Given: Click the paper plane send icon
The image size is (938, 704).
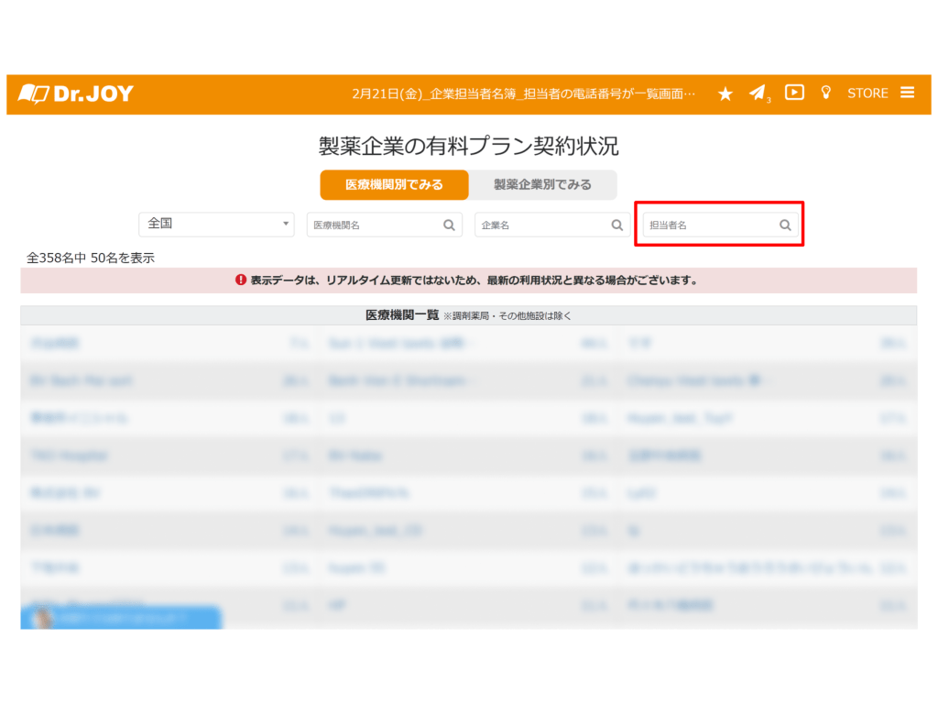Looking at the screenshot, I should 757,93.
